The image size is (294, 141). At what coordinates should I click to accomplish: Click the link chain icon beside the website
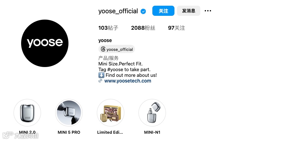(x=100, y=81)
